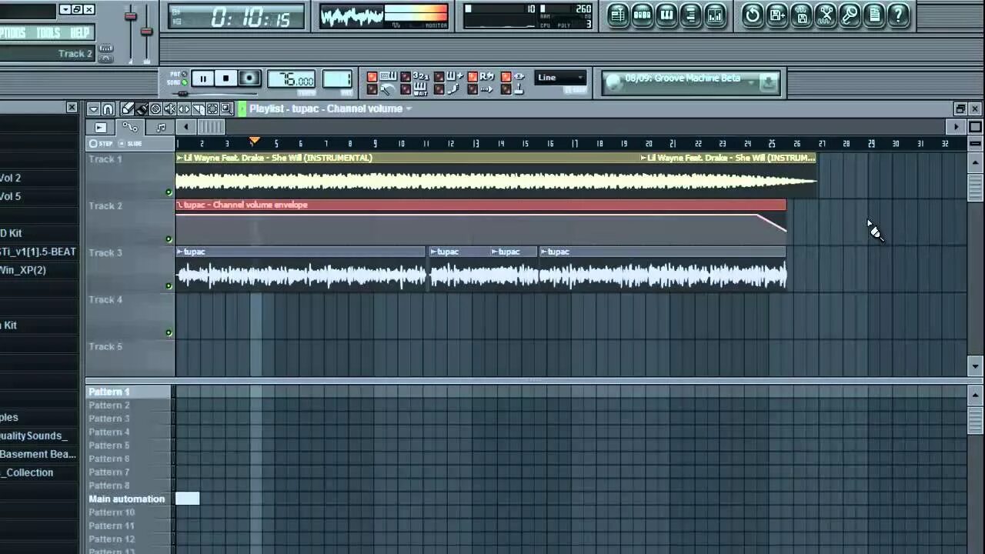Pause playback with the pause button
Image resolution: width=985 pixels, height=554 pixels.
(x=203, y=78)
